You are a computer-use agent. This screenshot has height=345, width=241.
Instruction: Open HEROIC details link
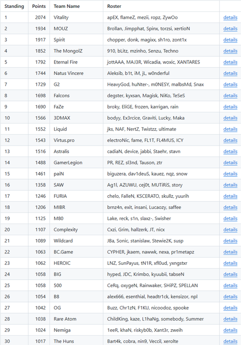point(230,263)
